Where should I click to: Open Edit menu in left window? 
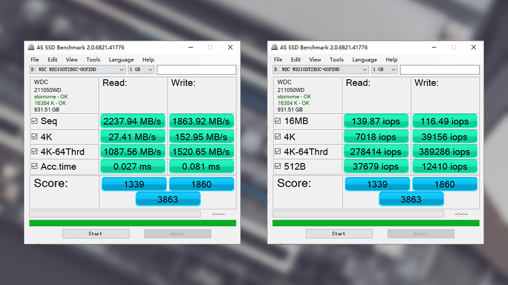53,59
